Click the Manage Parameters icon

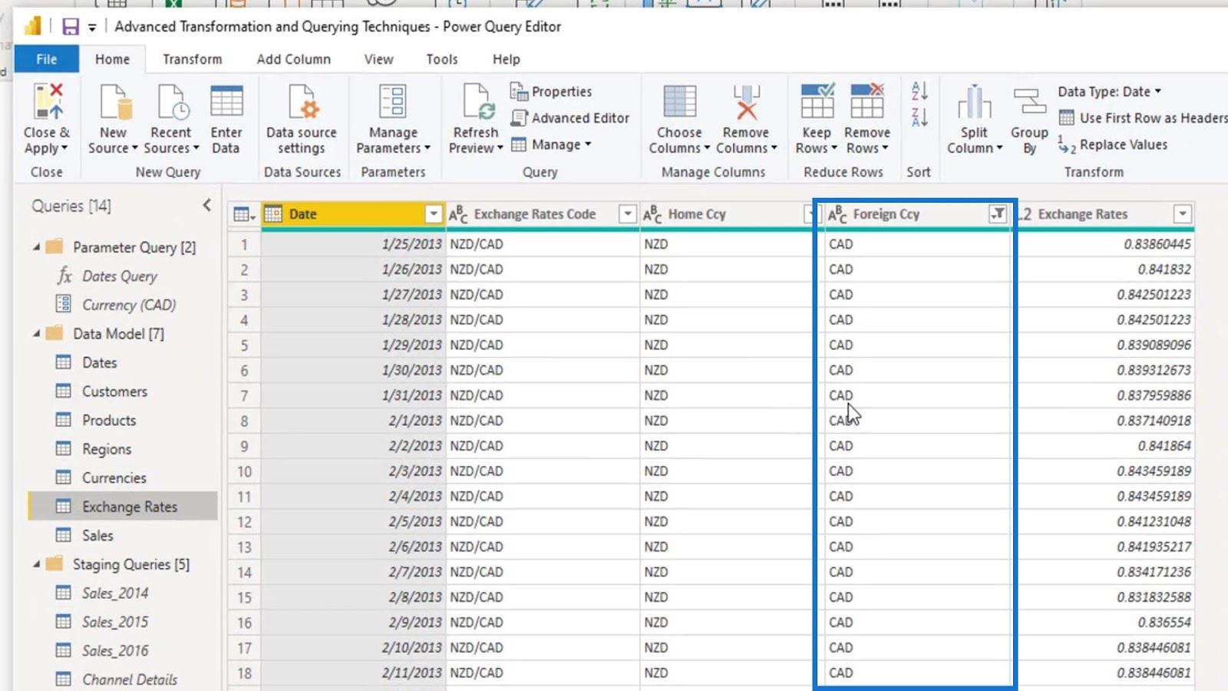393,101
